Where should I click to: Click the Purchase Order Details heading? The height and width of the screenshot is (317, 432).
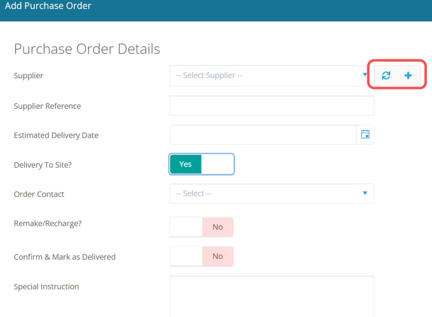87,49
